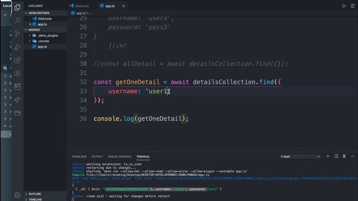Click "password: 'pass3'" on line 26

click(139, 27)
